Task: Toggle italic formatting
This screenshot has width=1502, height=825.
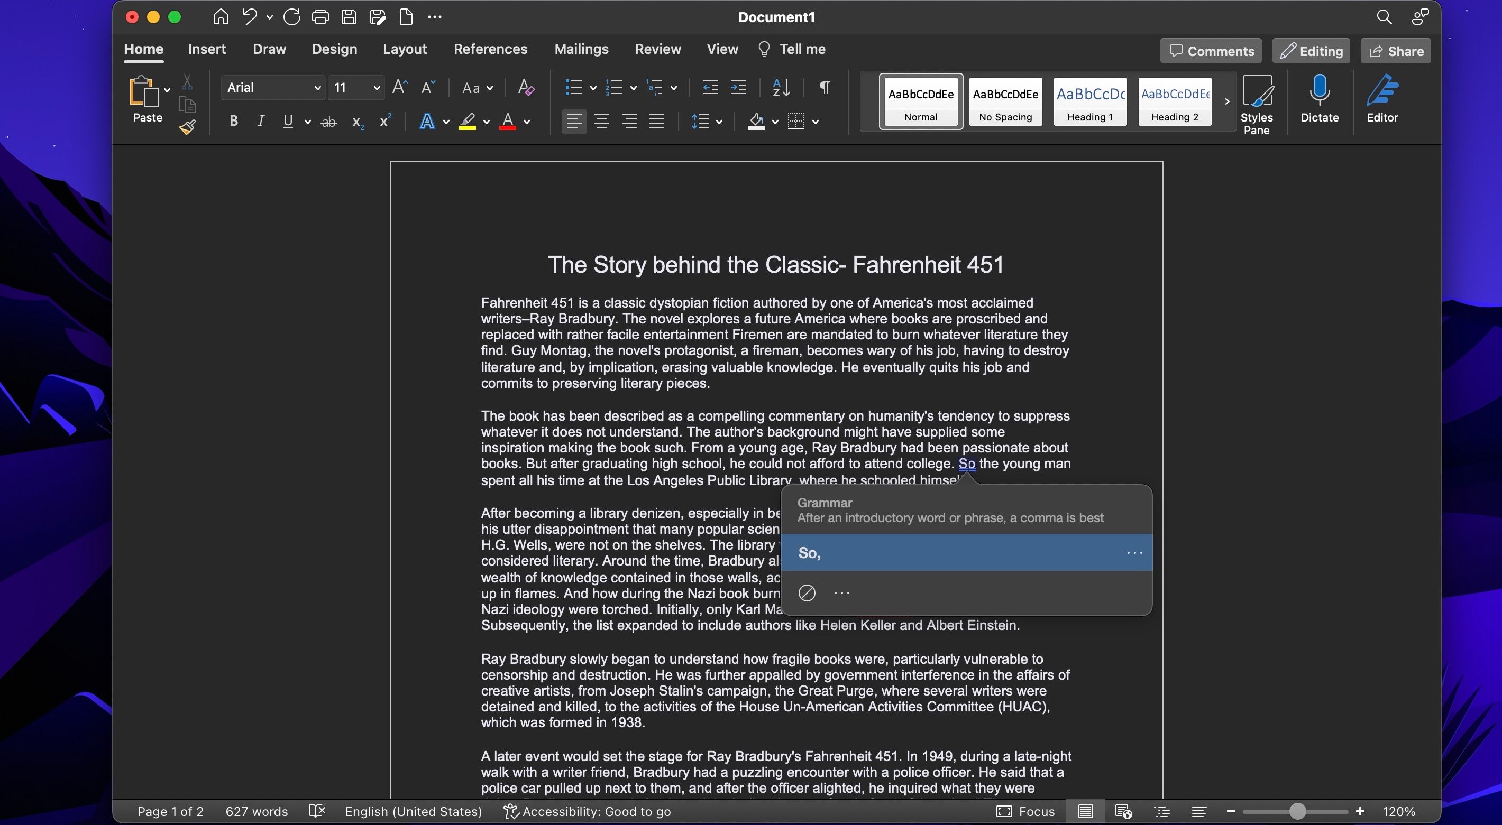Action: pyautogui.click(x=261, y=120)
